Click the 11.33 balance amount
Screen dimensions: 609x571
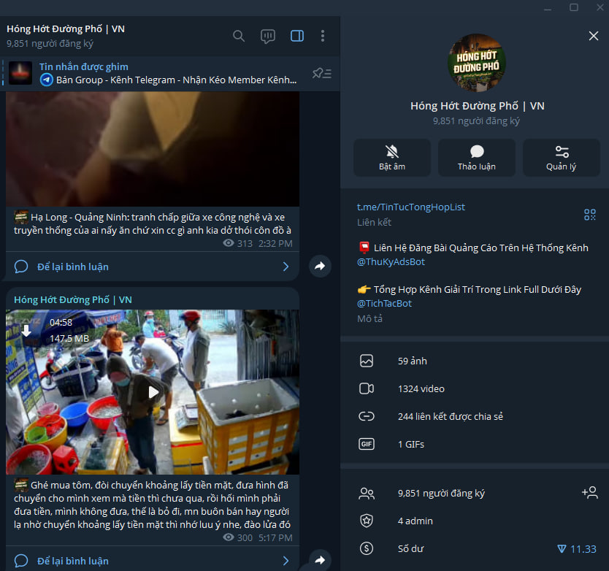pos(577,549)
